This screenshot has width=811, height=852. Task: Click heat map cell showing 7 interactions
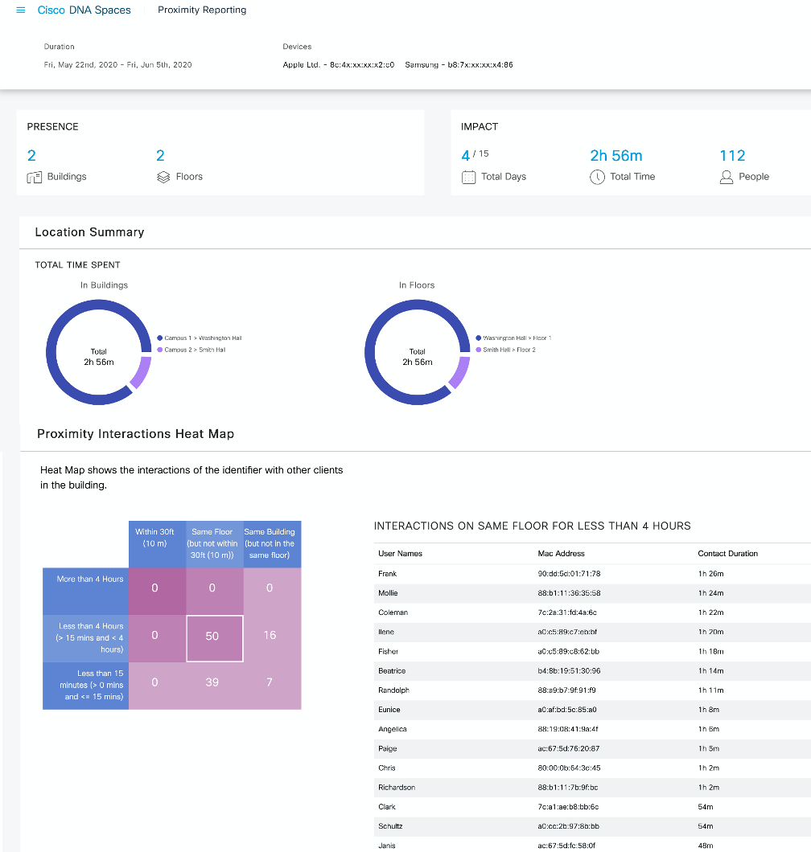[x=270, y=682]
